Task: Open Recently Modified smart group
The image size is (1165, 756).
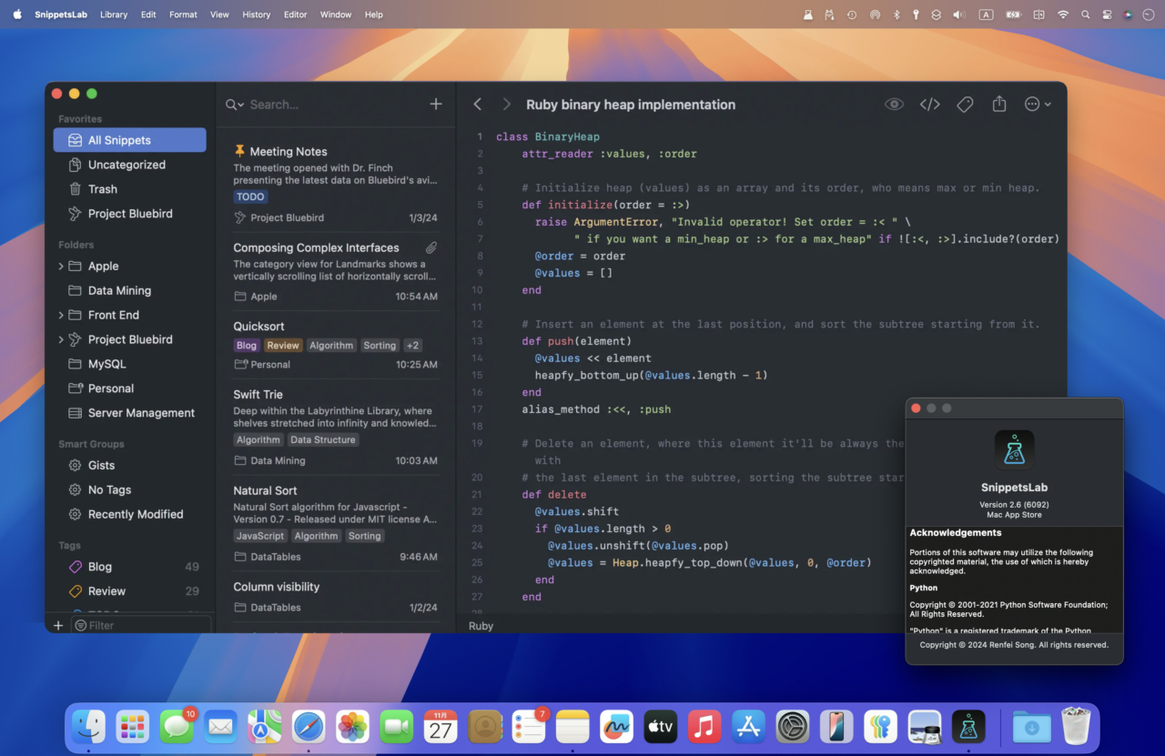Action: [129, 514]
